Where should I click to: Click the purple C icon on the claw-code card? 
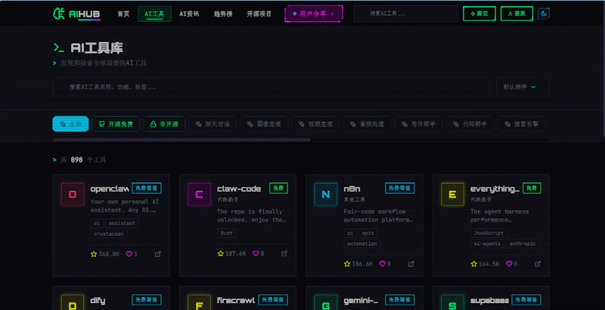[x=199, y=194]
